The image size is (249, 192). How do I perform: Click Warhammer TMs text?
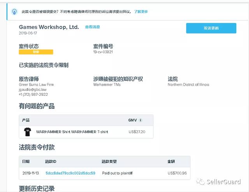(x=107, y=85)
